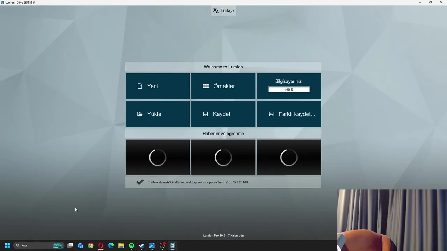Image resolution: width=447 pixels, height=251 pixels.
Task: Open the Türkçe language selector
Action: point(223,10)
